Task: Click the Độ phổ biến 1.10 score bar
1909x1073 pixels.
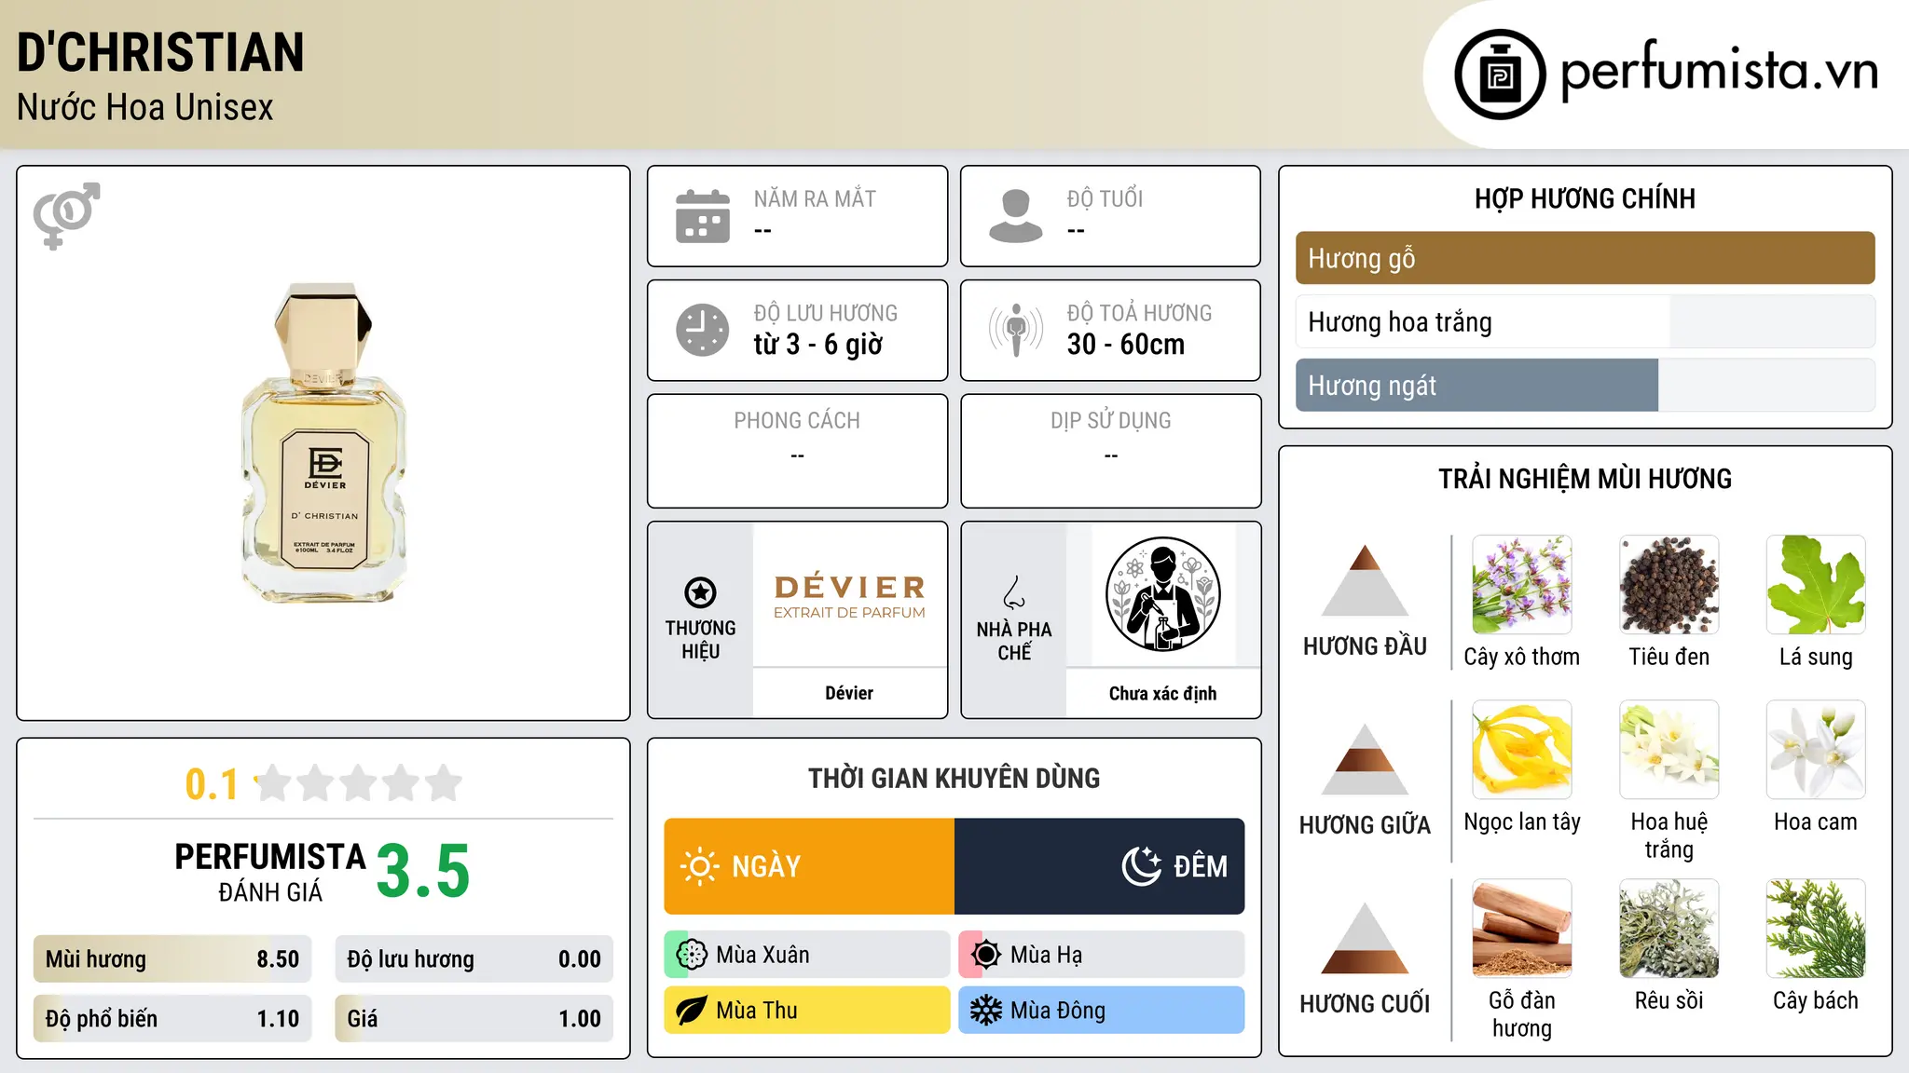Action: tap(172, 1019)
